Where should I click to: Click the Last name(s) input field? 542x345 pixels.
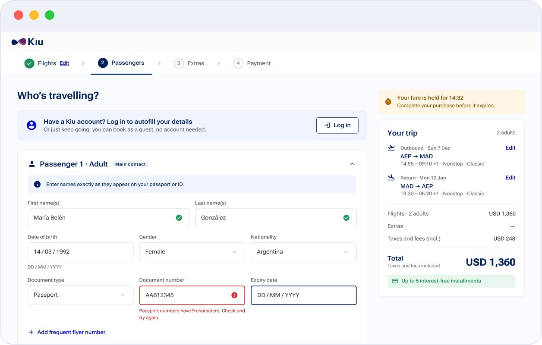pos(276,218)
